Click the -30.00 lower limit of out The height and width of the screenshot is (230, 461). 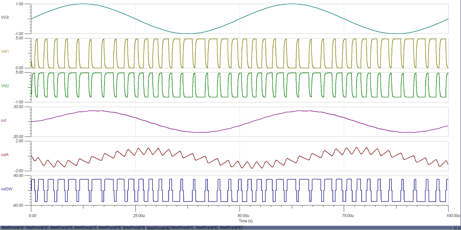click(18, 136)
